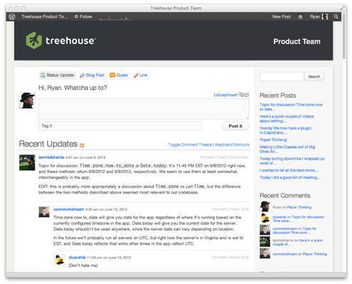Open the notifications icon in admin bar

click(x=300, y=17)
